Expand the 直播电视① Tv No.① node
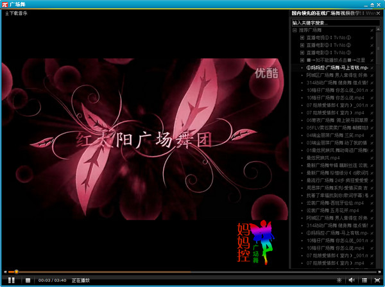This screenshot has width=385, height=287. [302, 38]
